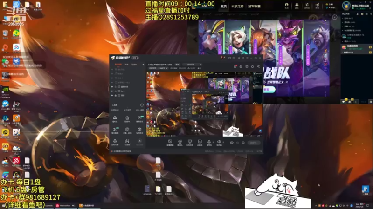Toggle visibility eye of the third-last source row
This screenshot has height=209, width=373.
[112, 87]
